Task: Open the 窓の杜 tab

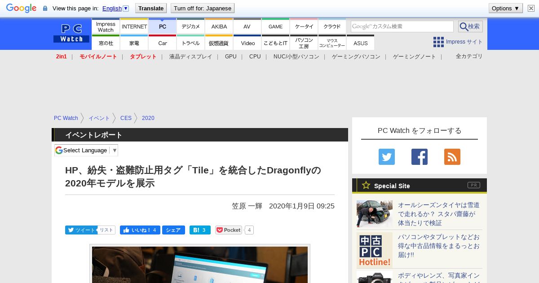Action: click(x=106, y=43)
